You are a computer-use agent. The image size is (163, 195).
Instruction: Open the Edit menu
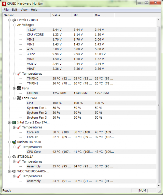pos(15,10)
